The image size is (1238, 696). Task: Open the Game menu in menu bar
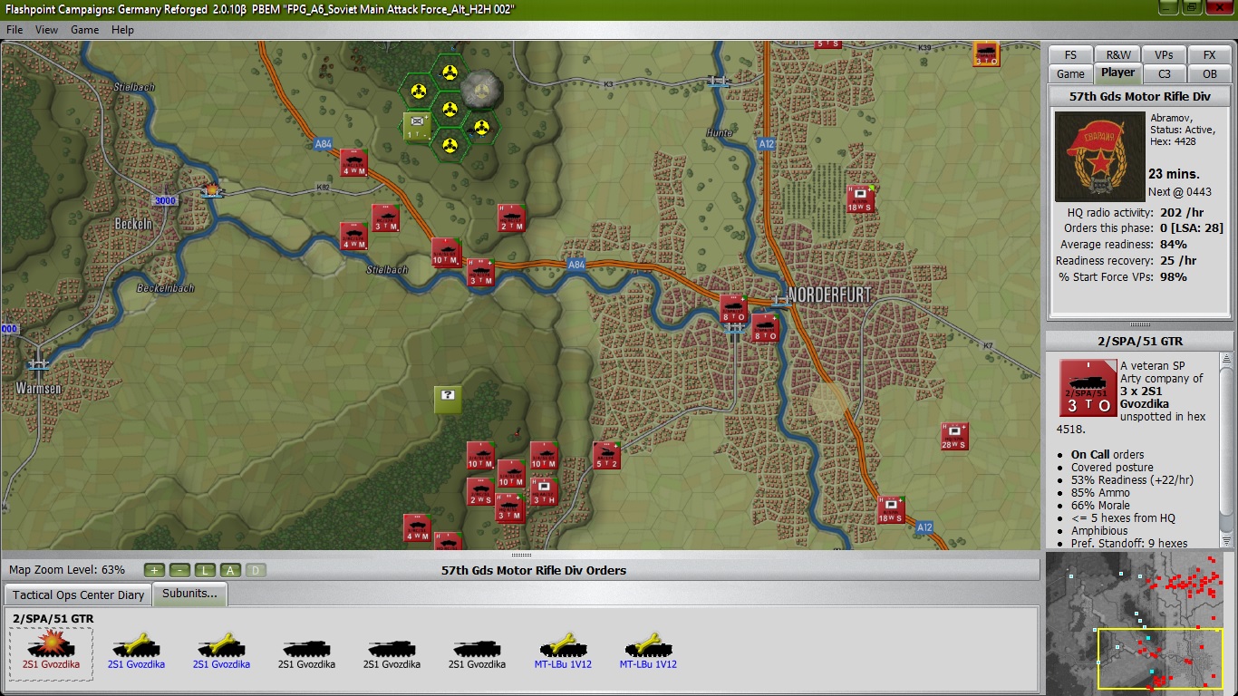(x=85, y=30)
